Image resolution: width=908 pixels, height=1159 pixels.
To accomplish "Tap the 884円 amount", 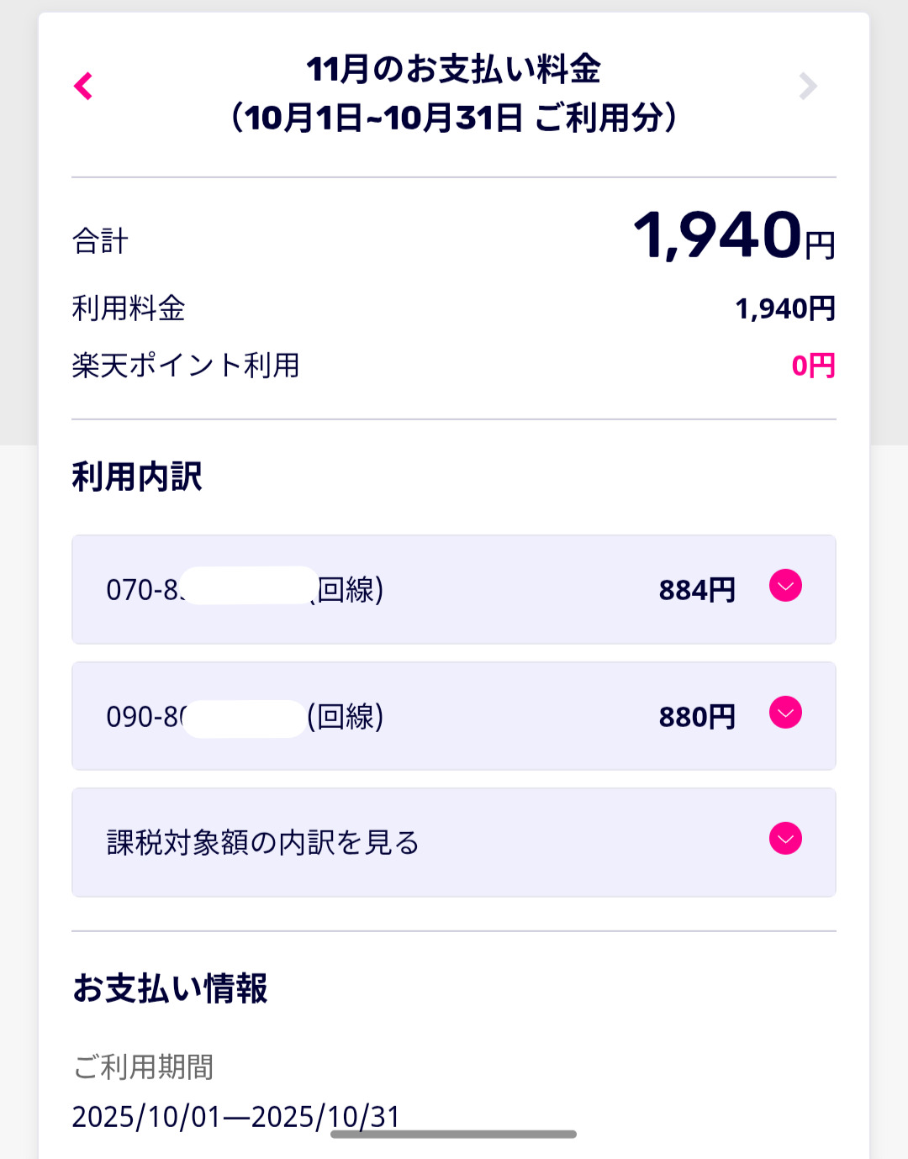I will pyautogui.click(x=697, y=590).
